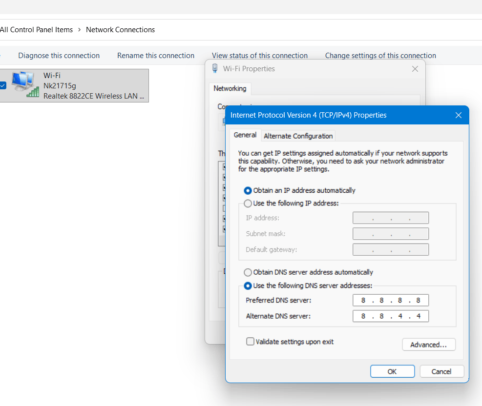The height and width of the screenshot is (406, 482).
Task: Click the Nk21715g network name
Action: (x=60, y=86)
